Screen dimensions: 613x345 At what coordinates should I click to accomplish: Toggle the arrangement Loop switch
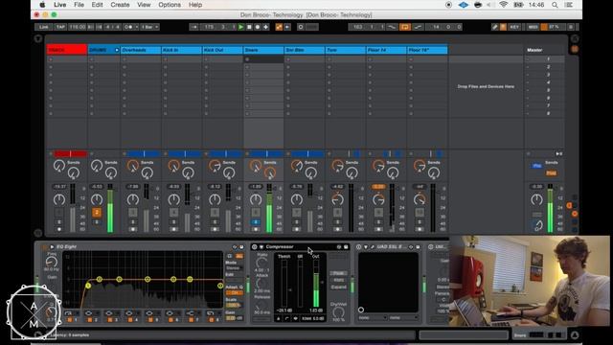[x=405, y=27]
